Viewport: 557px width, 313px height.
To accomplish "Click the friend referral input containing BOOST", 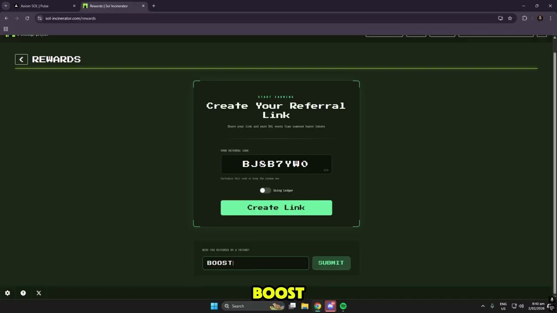I will click(x=255, y=263).
